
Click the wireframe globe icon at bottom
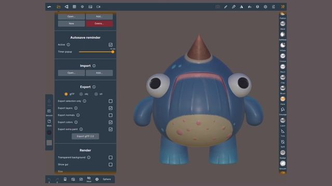tap(97, 179)
